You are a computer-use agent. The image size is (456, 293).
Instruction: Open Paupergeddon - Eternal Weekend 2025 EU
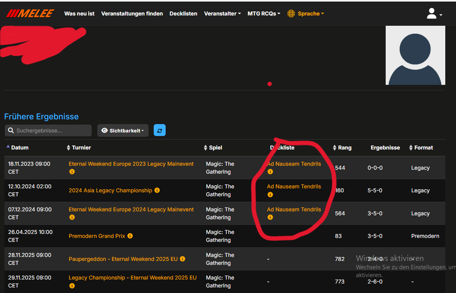tap(123, 259)
